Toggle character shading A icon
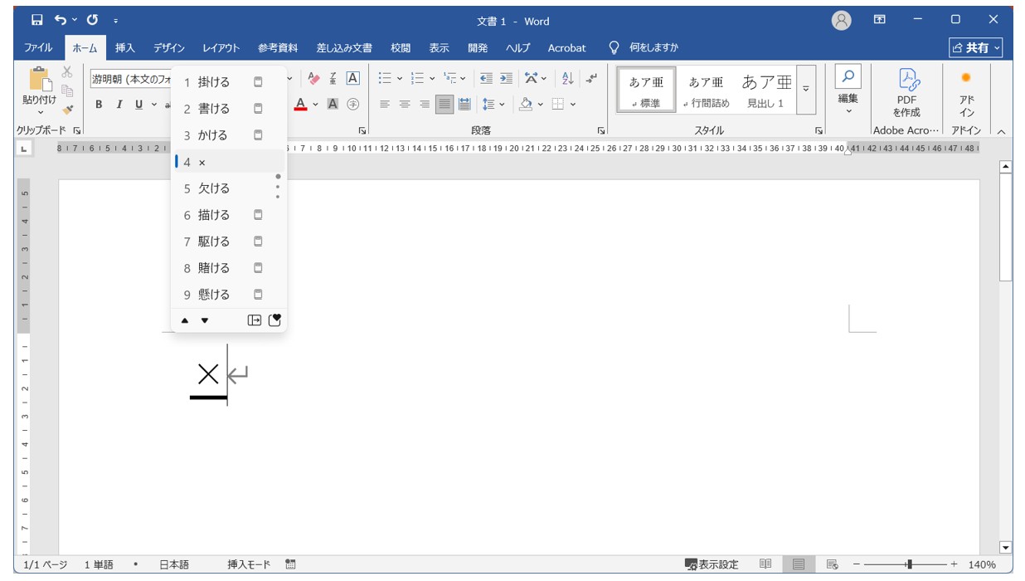This screenshot has height=581, width=1025. coord(333,104)
